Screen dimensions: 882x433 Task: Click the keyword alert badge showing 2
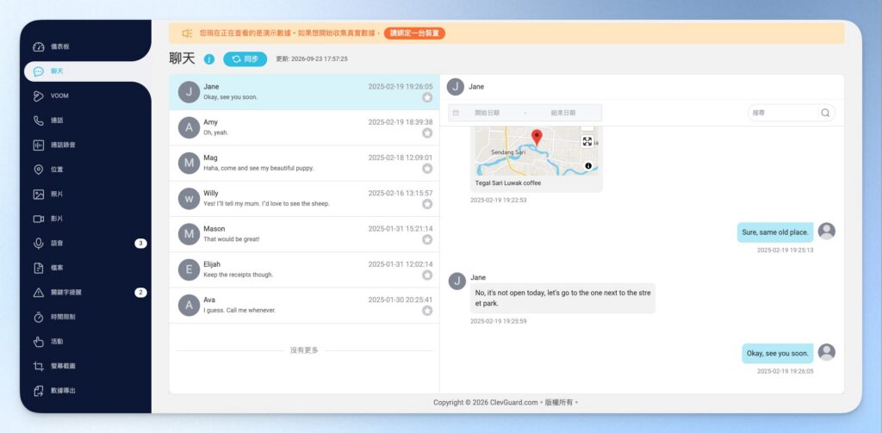(140, 293)
